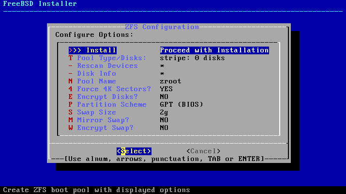The height and width of the screenshot is (194, 346).
Task: Click the key usage hint line
Action: point(164,159)
